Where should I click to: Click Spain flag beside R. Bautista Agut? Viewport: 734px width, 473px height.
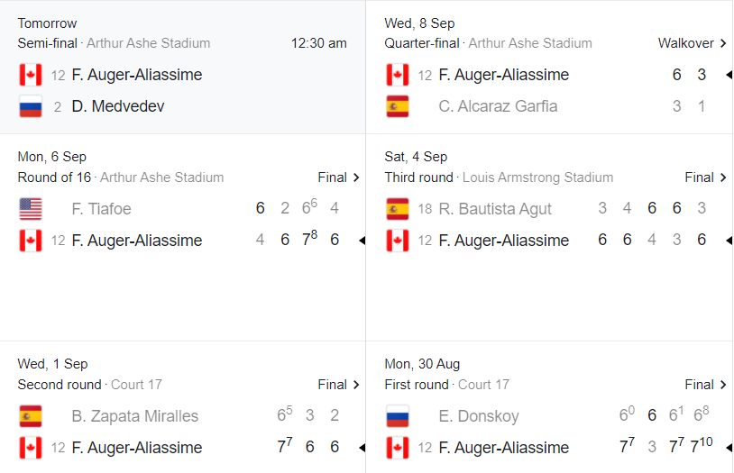click(398, 209)
